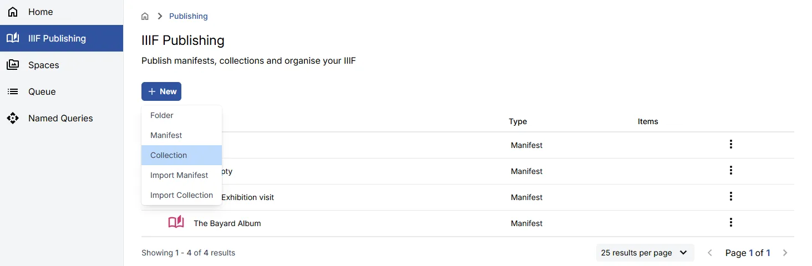The image size is (812, 266).
Task: Select Manifest from the New menu
Action: tap(166, 135)
